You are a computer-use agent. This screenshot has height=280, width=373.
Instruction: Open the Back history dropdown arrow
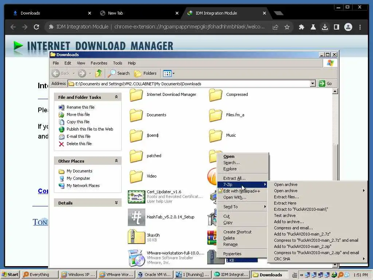tap(74, 74)
